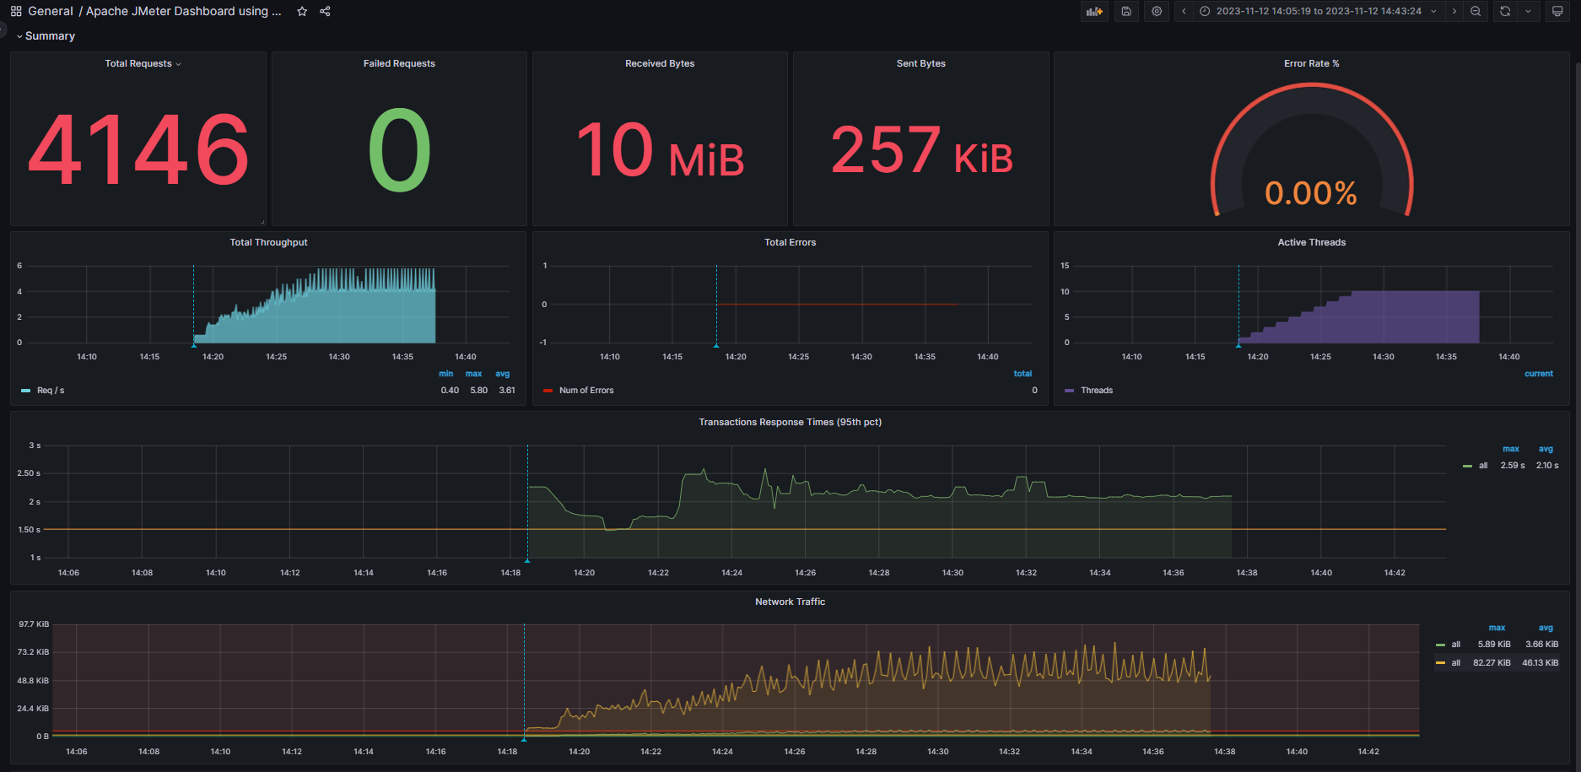Shift time range backward with left arrow
This screenshot has width=1581, height=772.
coord(1184,11)
